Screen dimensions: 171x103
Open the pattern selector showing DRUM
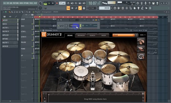click(105, 8)
